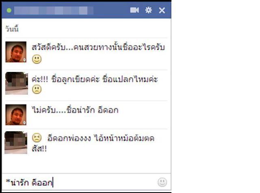260x193 pixels.
Task: Open the pixelated avatar in the last message
Action: [16, 143]
